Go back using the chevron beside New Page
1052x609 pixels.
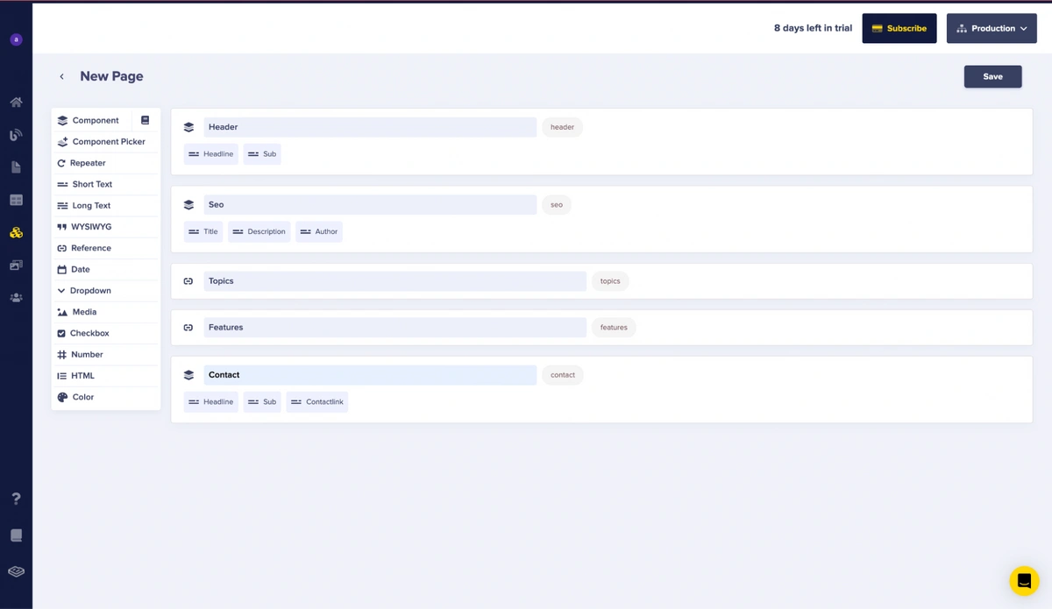click(x=61, y=77)
